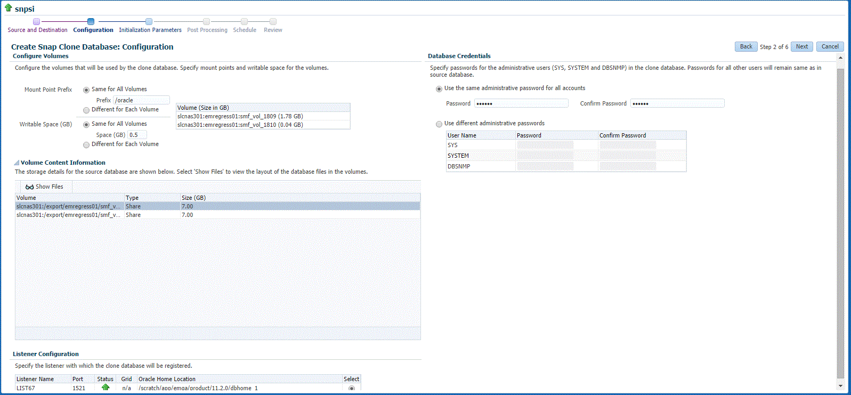This screenshot has height=395, width=851.
Task: Click the Listener Name column header
Action: [x=43, y=379]
